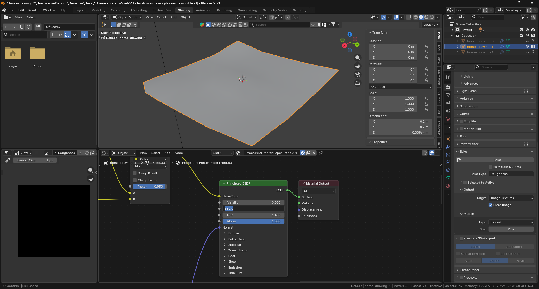Select material preview viewport shading
The image size is (539, 289).
click(x=426, y=17)
